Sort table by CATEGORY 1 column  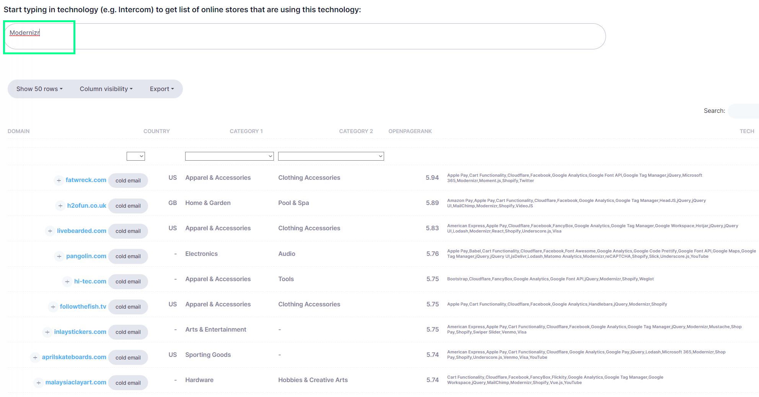[x=246, y=131]
